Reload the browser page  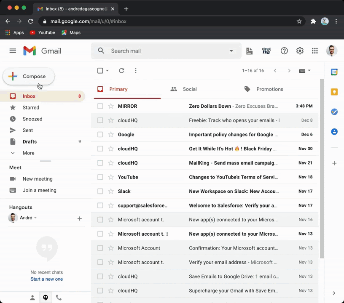(x=30, y=21)
